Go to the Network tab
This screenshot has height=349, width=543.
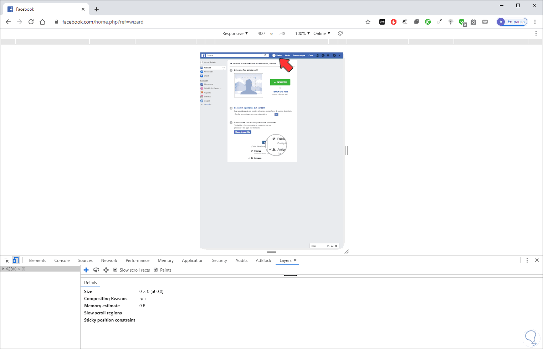tap(109, 261)
